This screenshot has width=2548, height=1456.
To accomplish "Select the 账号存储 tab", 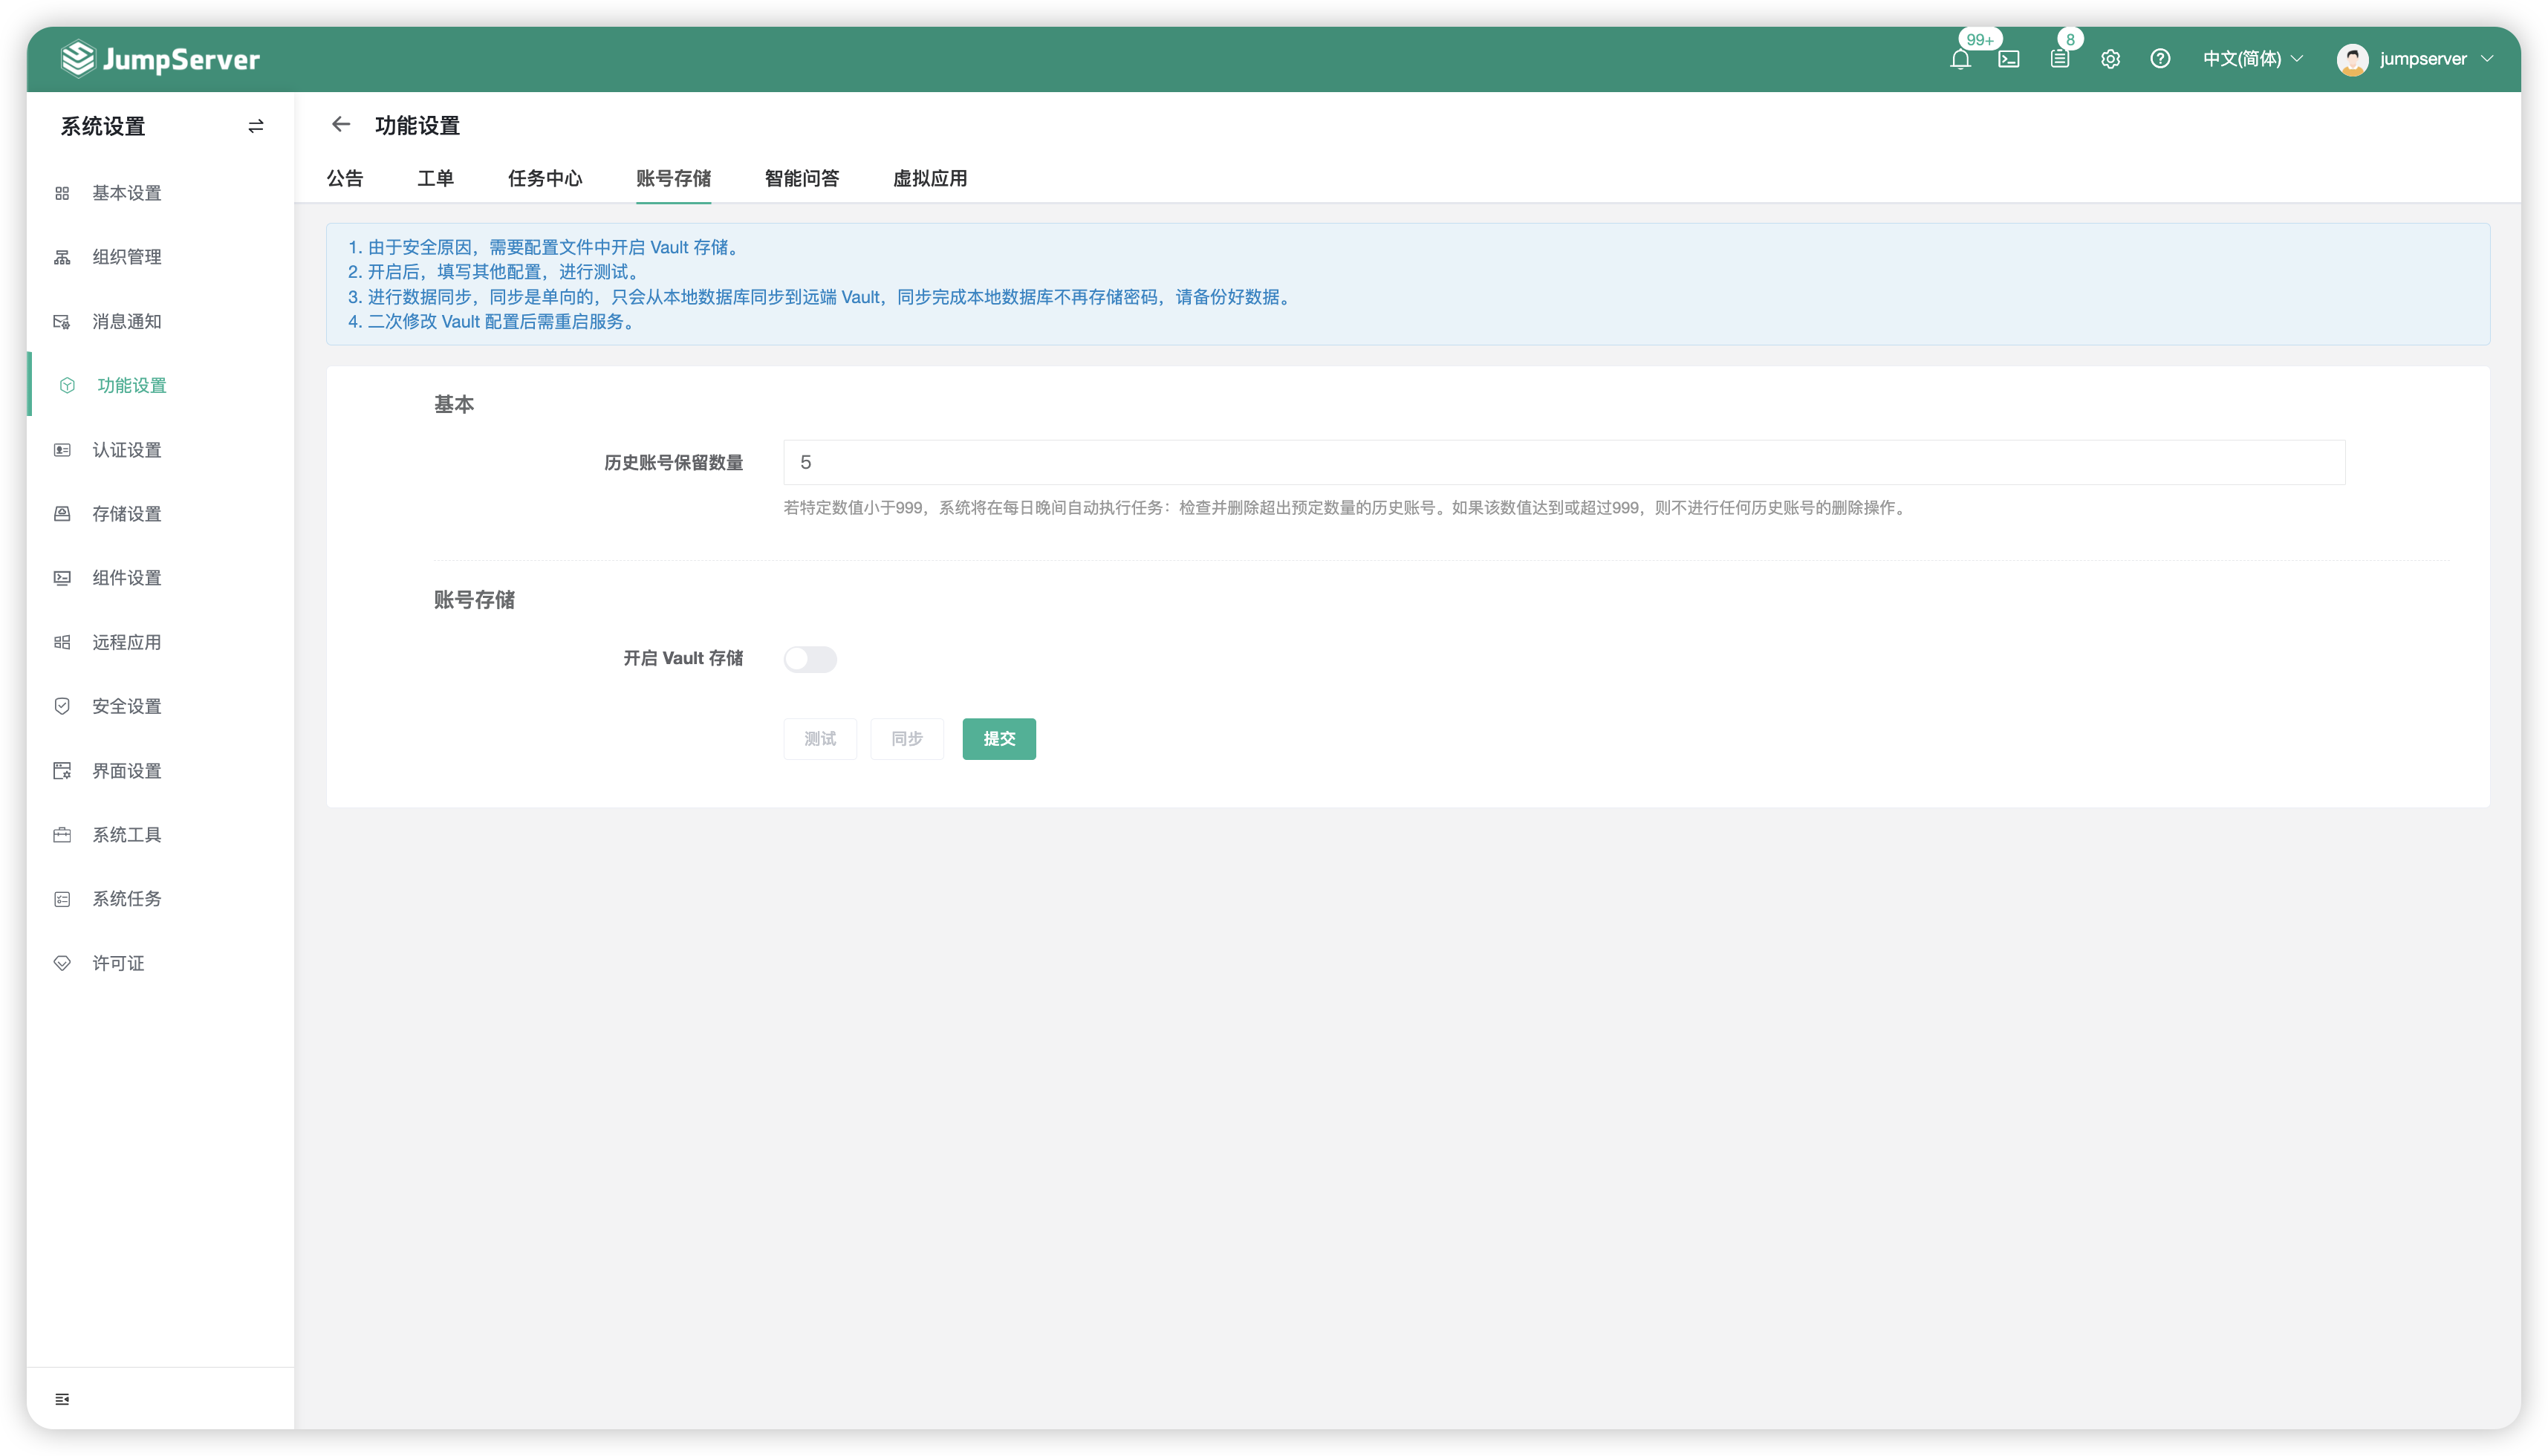I will (x=673, y=179).
